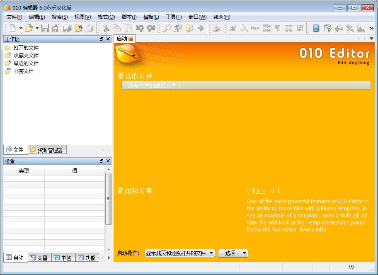Open the 窗口(W) menu
The width and height of the screenshot is (378, 275).
197,17
